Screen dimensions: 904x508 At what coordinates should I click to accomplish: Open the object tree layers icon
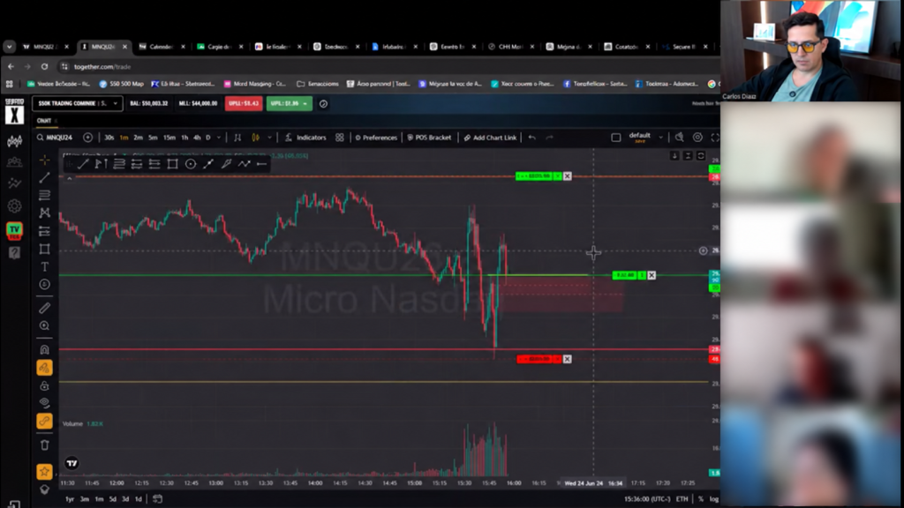click(x=44, y=490)
